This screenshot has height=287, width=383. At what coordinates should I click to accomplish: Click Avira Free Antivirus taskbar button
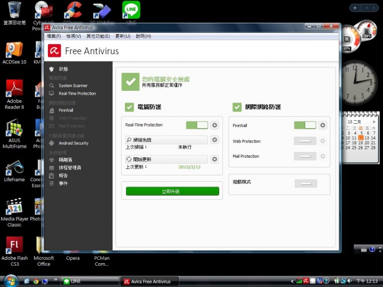(x=149, y=281)
